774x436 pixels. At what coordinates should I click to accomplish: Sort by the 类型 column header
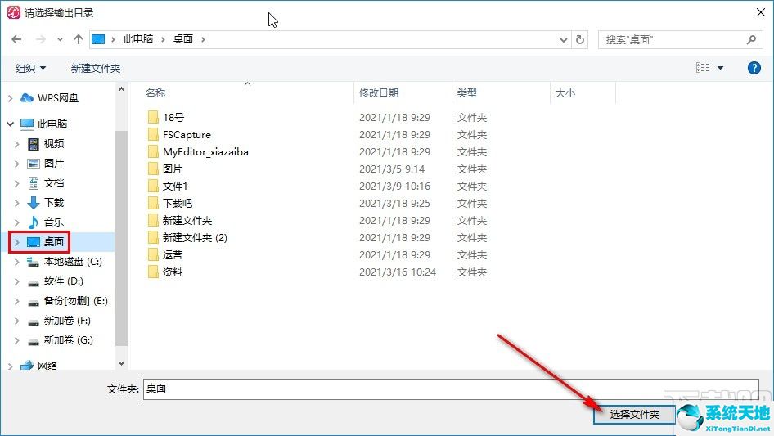pos(466,92)
